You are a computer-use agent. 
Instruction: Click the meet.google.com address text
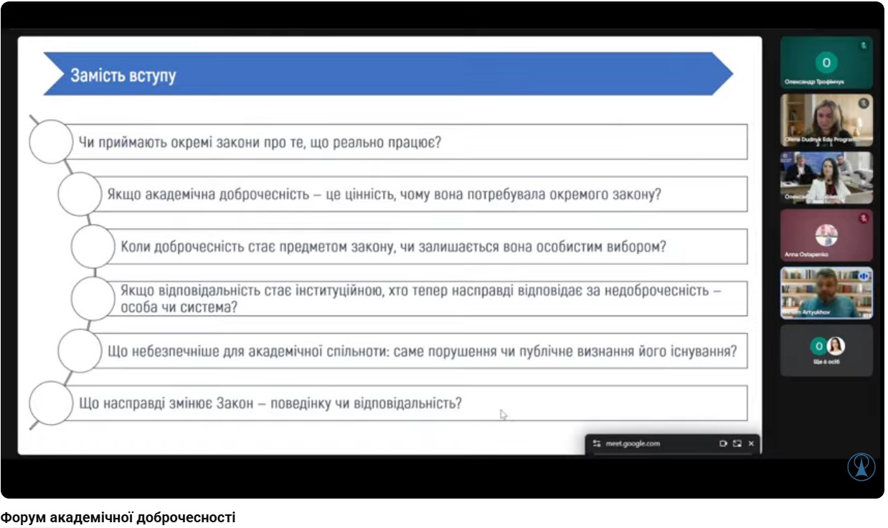click(x=633, y=444)
